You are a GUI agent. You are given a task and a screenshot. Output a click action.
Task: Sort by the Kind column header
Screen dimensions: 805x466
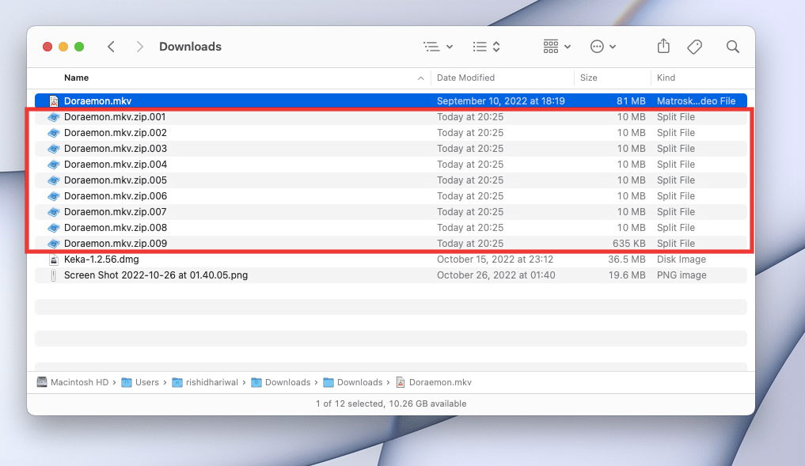[x=666, y=78]
